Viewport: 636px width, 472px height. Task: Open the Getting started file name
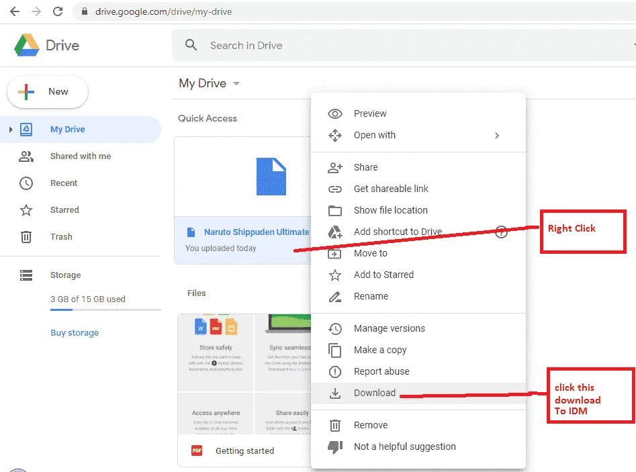244,451
